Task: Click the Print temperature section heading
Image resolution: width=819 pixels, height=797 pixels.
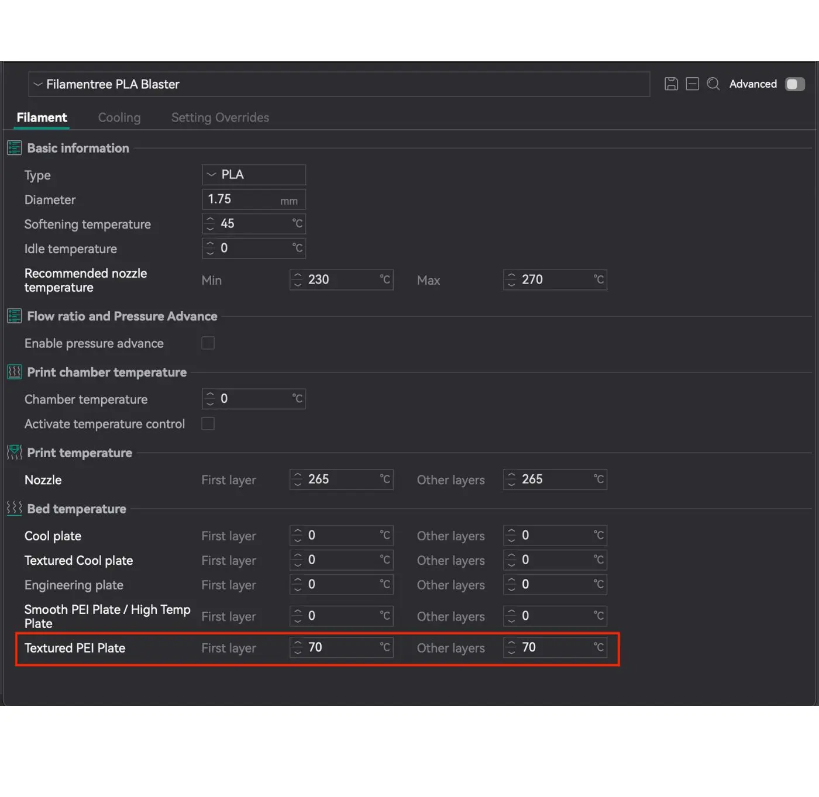Action: pyautogui.click(x=80, y=453)
